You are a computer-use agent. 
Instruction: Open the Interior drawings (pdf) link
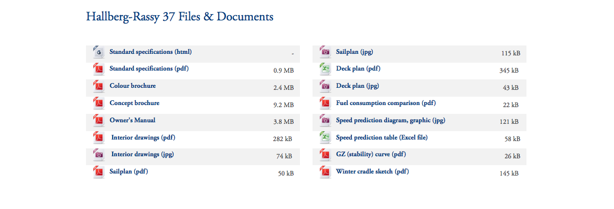[143, 137]
